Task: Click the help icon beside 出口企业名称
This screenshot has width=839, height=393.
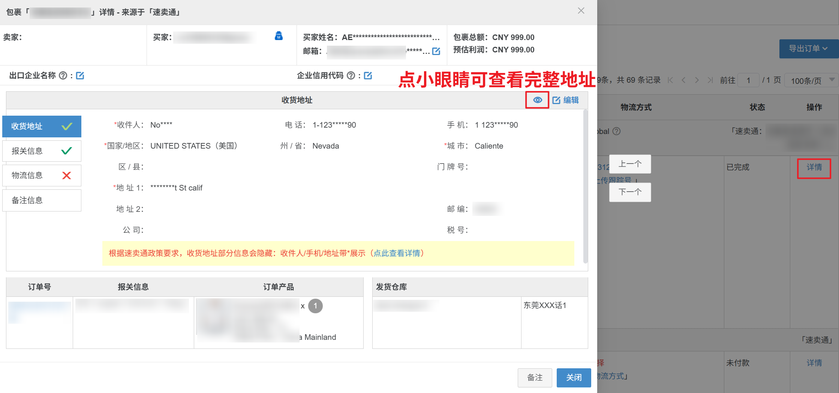Action: click(x=63, y=76)
